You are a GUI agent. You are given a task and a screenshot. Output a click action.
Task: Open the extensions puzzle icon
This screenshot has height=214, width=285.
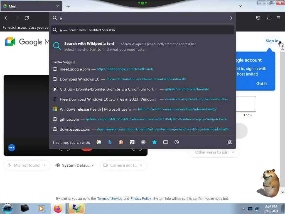268,18
